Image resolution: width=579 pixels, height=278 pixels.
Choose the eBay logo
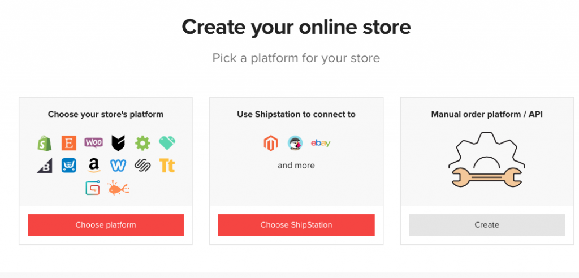click(321, 144)
